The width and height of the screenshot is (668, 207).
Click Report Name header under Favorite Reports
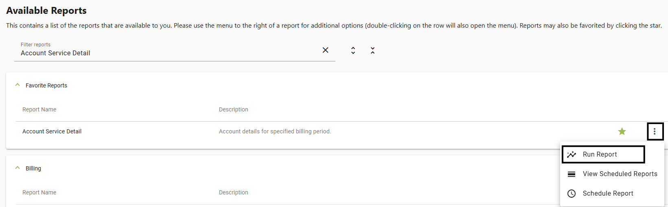39,109
